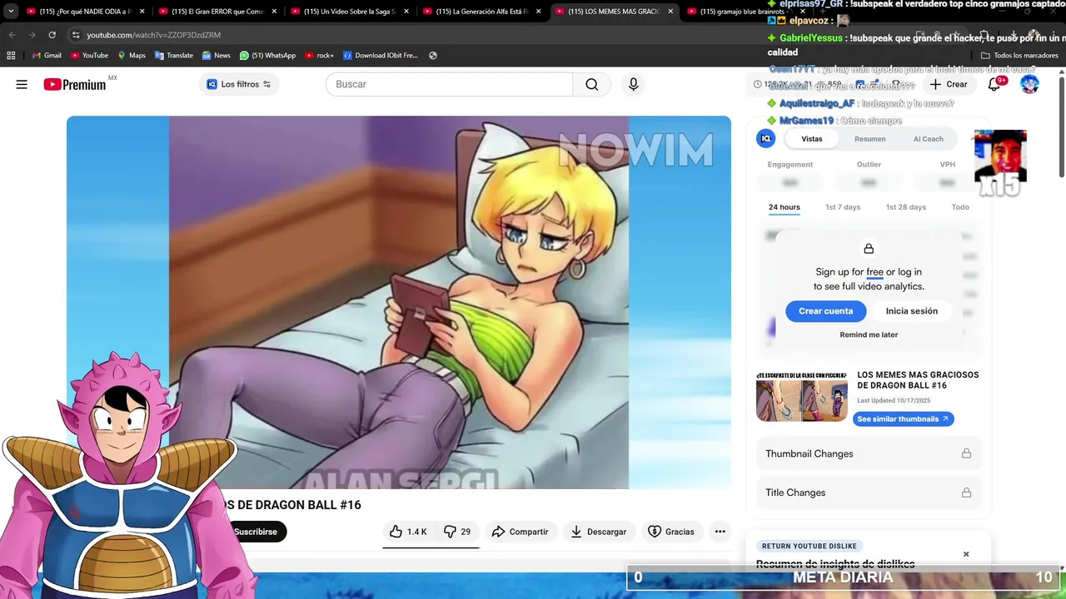This screenshot has height=599, width=1066.
Task: Close the La Generación Alfa tab
Action: [x=538, y=12]
